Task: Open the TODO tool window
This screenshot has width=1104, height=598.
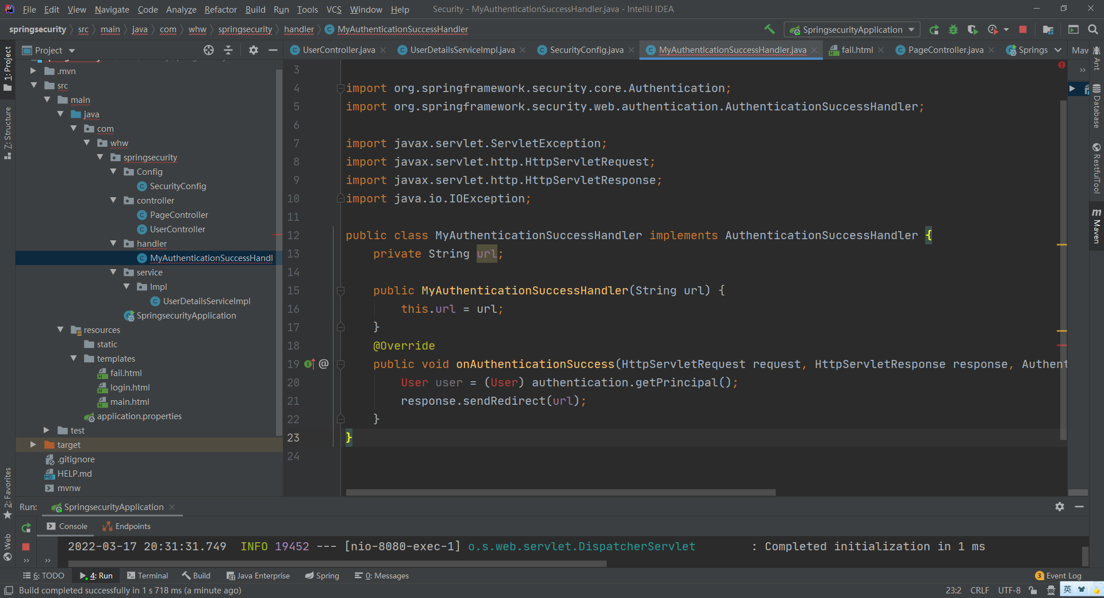Action: 44,576
